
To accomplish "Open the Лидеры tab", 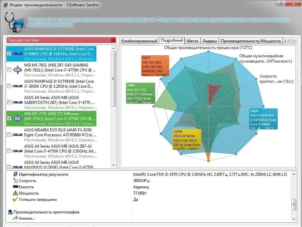I will 210,41.
